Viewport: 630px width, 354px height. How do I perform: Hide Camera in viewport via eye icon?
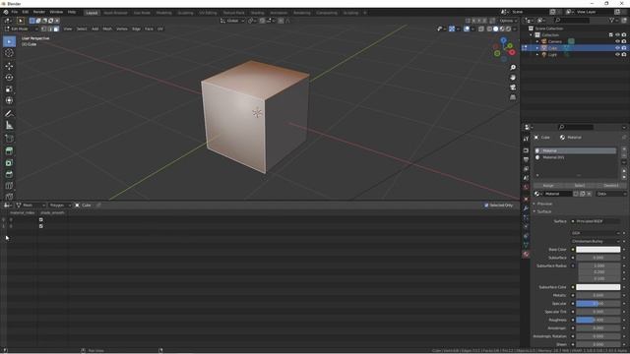point(617,41)
